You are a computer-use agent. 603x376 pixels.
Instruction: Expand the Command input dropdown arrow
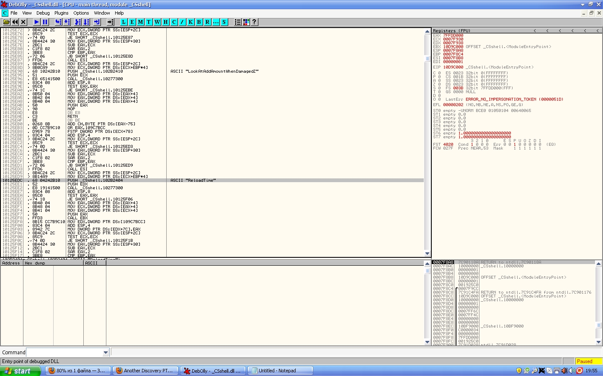tap(106, 353)
